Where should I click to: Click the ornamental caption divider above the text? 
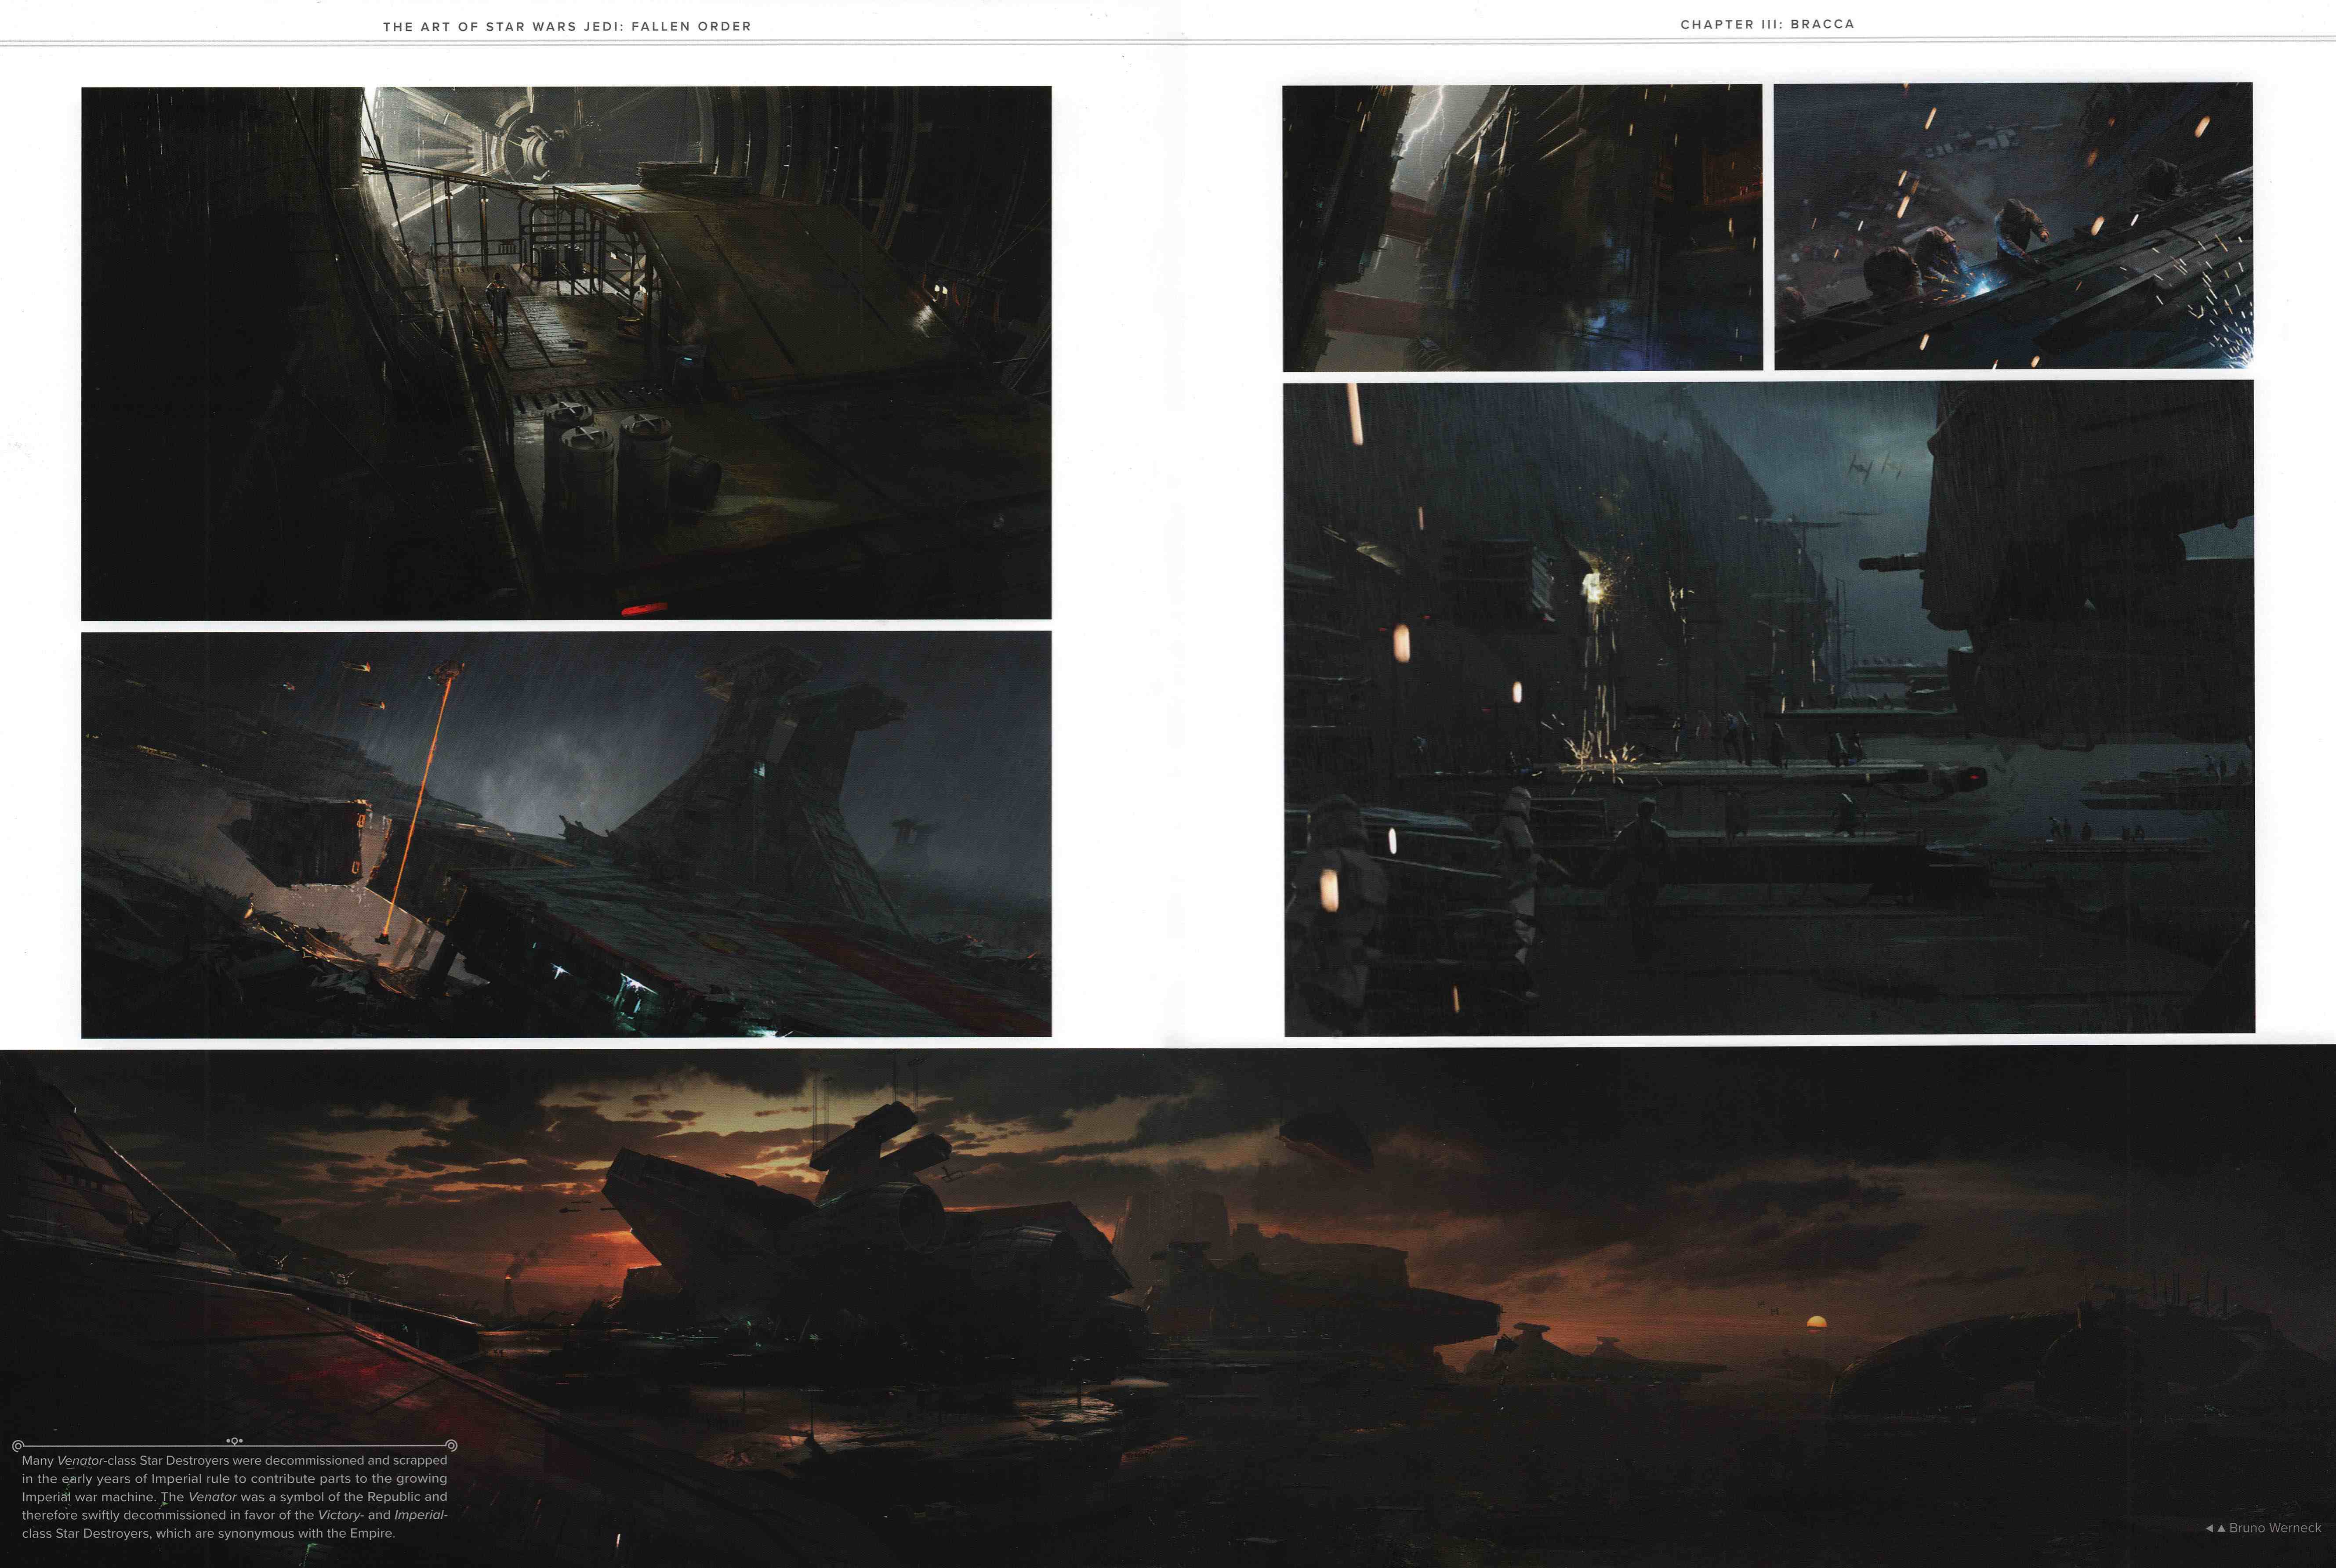[x=235, y=1445]
